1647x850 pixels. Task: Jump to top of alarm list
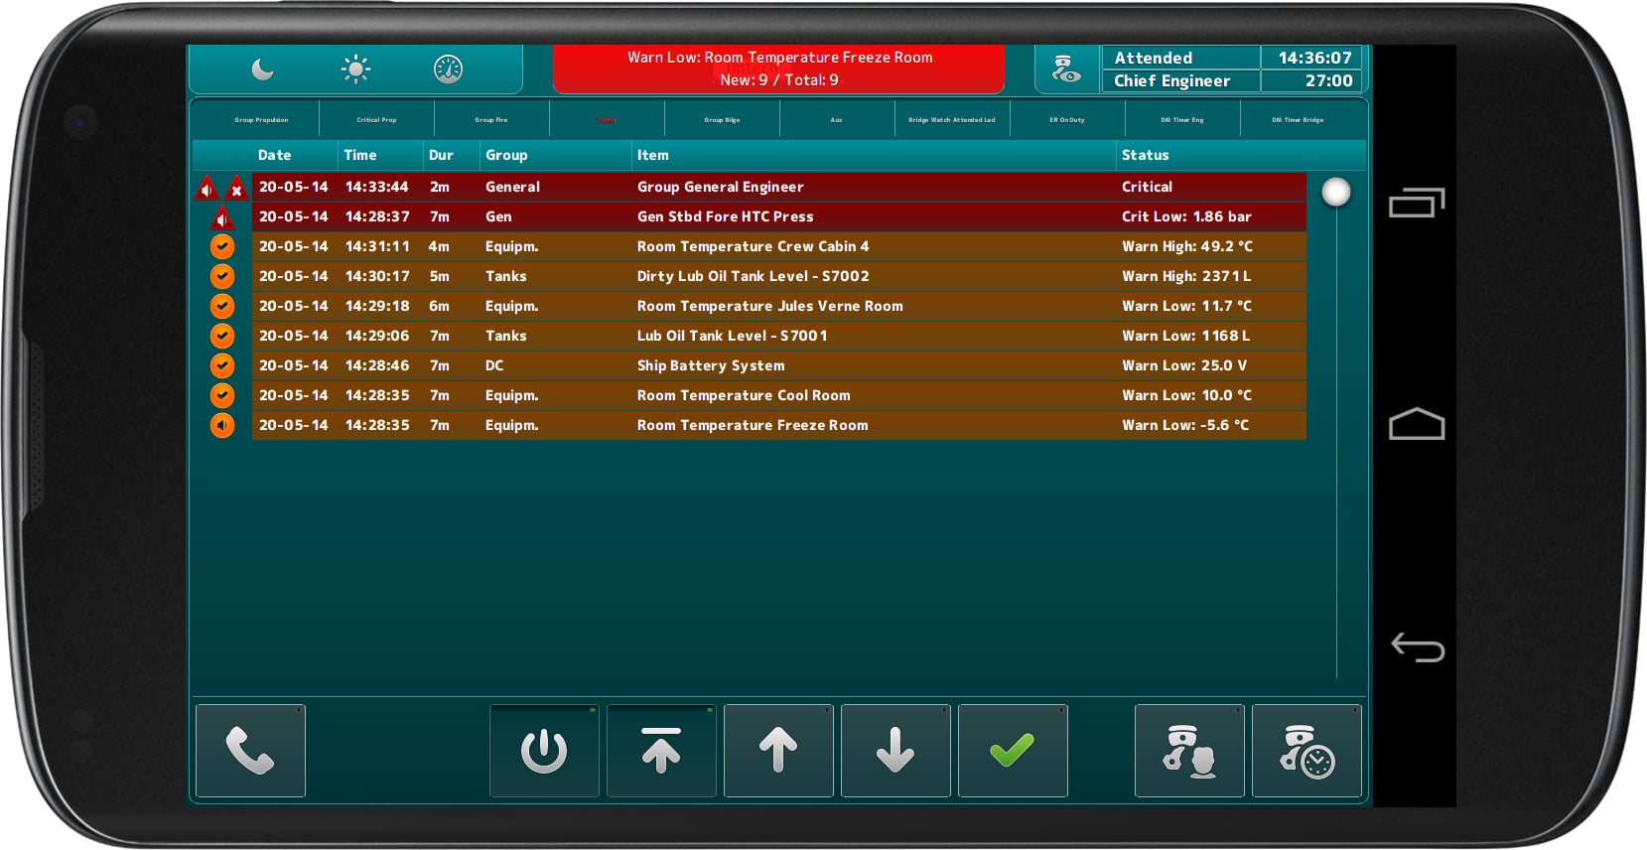click(x=661, y=751)
